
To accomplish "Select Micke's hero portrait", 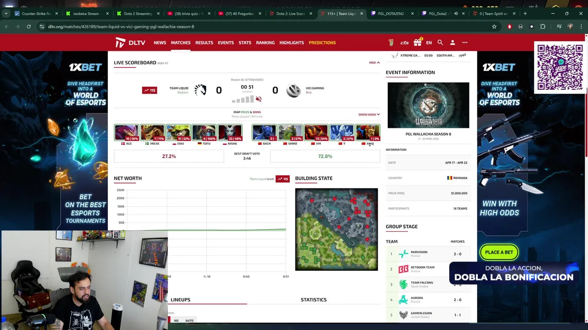I will [x=152, y=133].
